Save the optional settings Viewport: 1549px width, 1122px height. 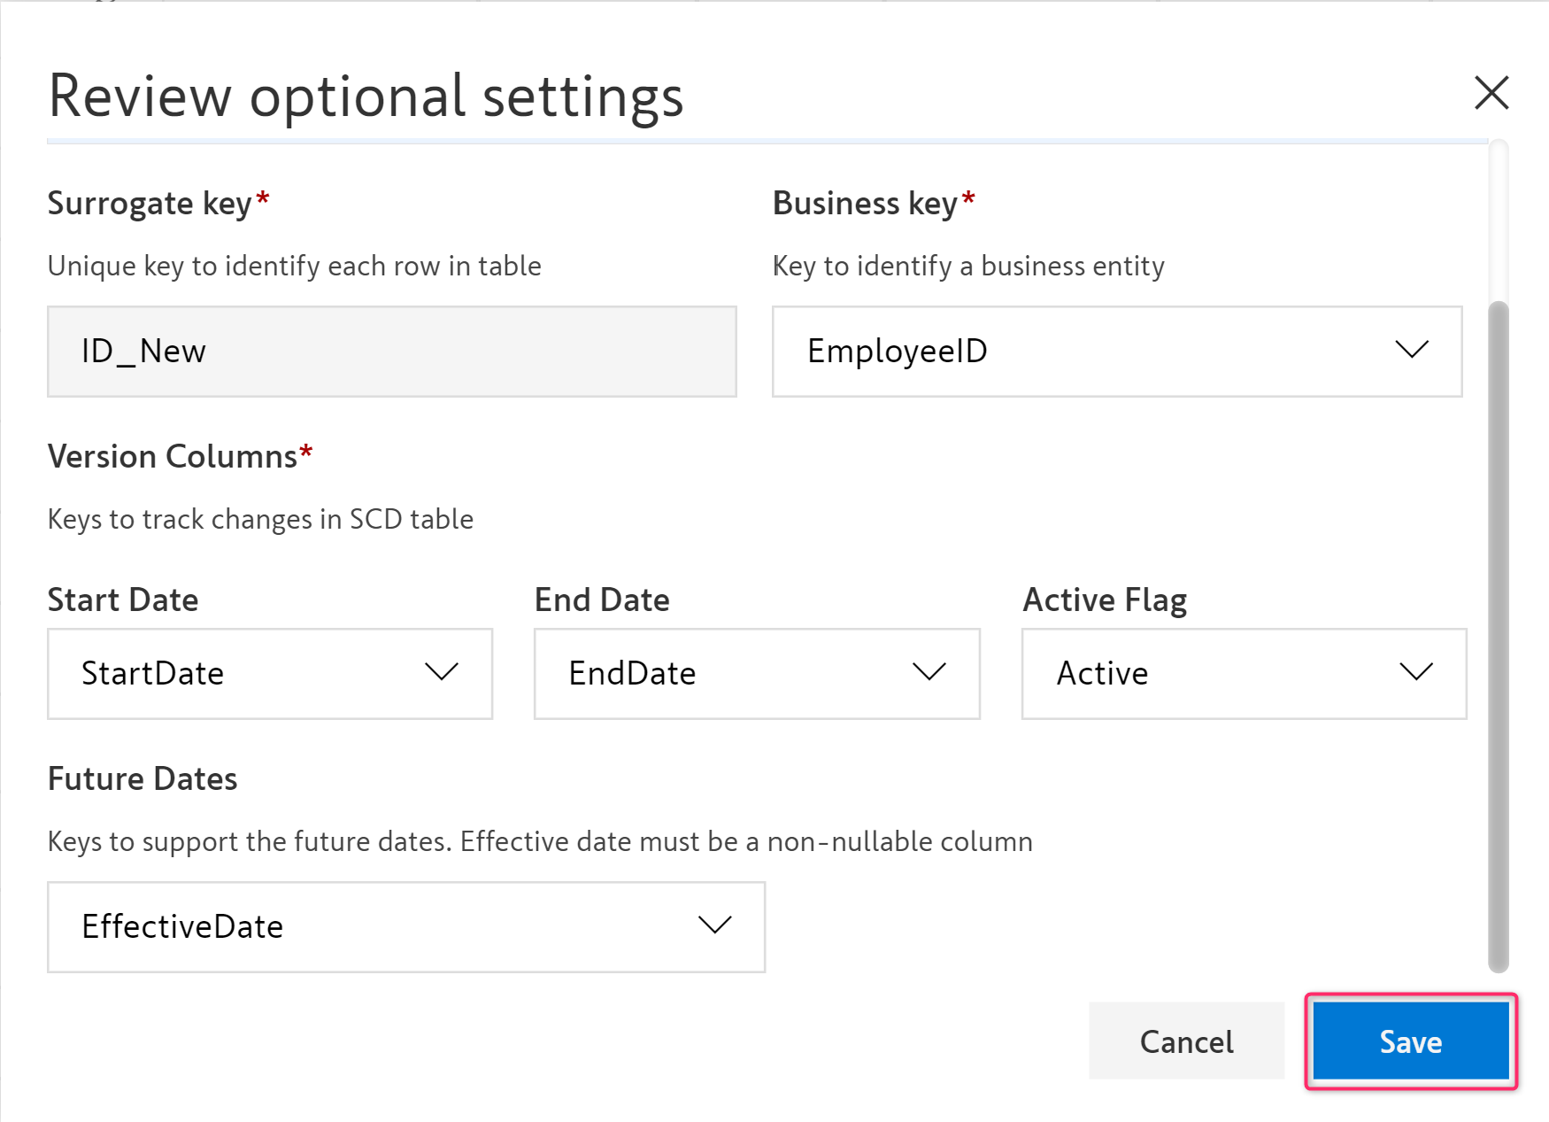click(x=1410, y=1041)
